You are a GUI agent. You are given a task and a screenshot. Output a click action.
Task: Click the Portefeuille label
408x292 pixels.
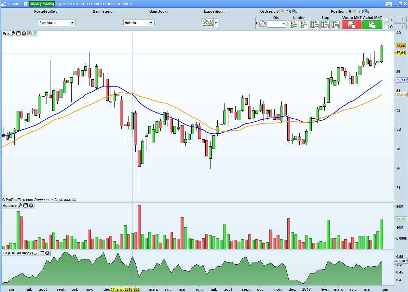tap(45, 11)
